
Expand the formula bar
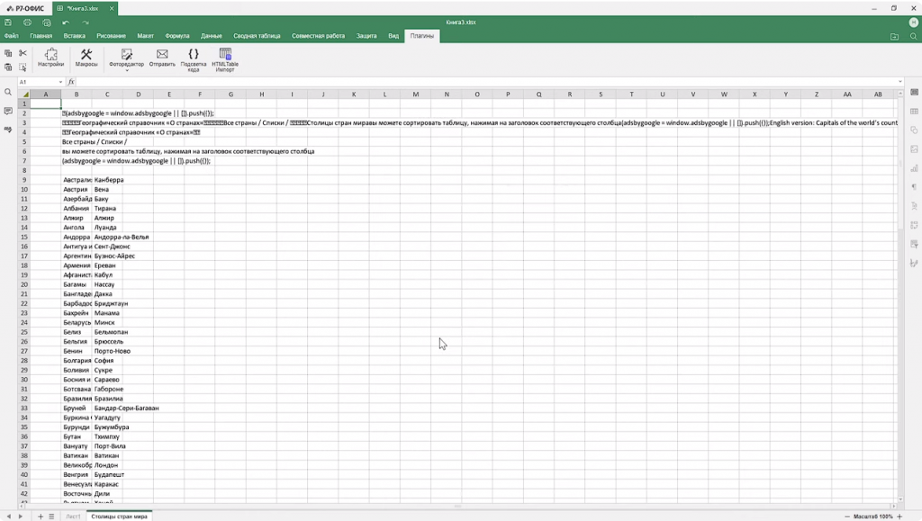pos(899,82)
